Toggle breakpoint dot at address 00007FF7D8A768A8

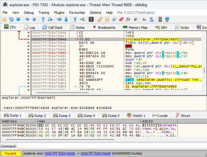(x=28, y=39)
